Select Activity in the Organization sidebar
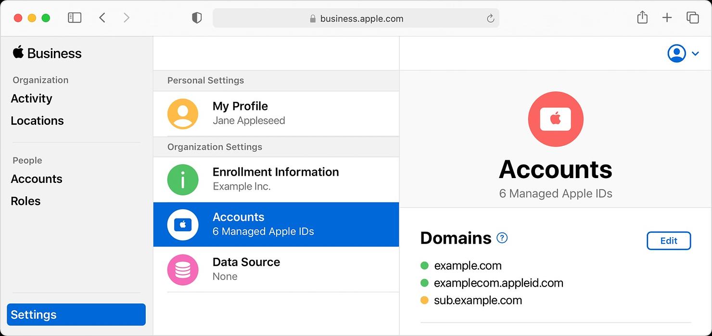712x336 pixels. tap(31, 98)
